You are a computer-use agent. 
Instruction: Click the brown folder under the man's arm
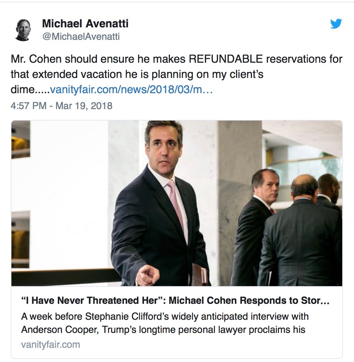click(200, 274)
